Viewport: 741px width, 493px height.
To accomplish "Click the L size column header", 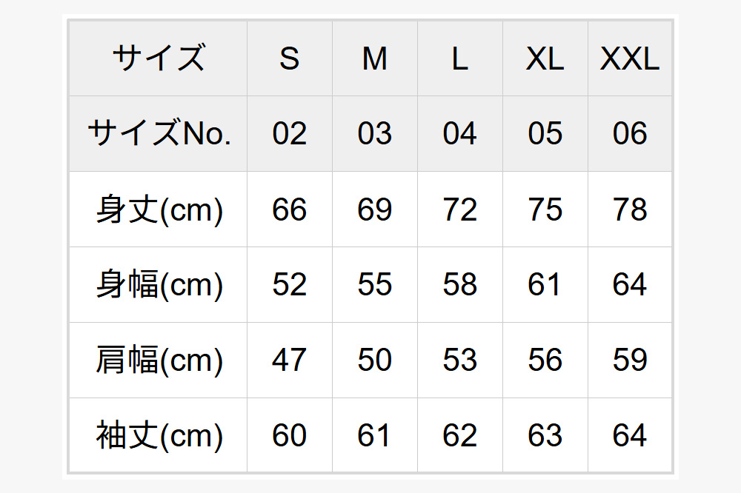I will (460, 58).
